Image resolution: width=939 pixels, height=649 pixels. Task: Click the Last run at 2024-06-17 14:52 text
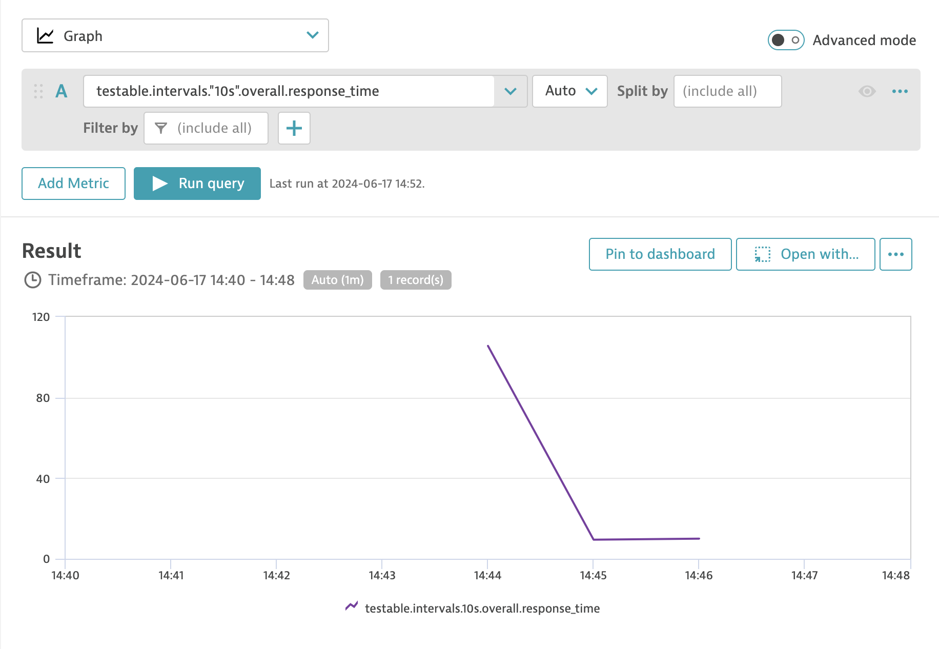click(x=347, y=184)
